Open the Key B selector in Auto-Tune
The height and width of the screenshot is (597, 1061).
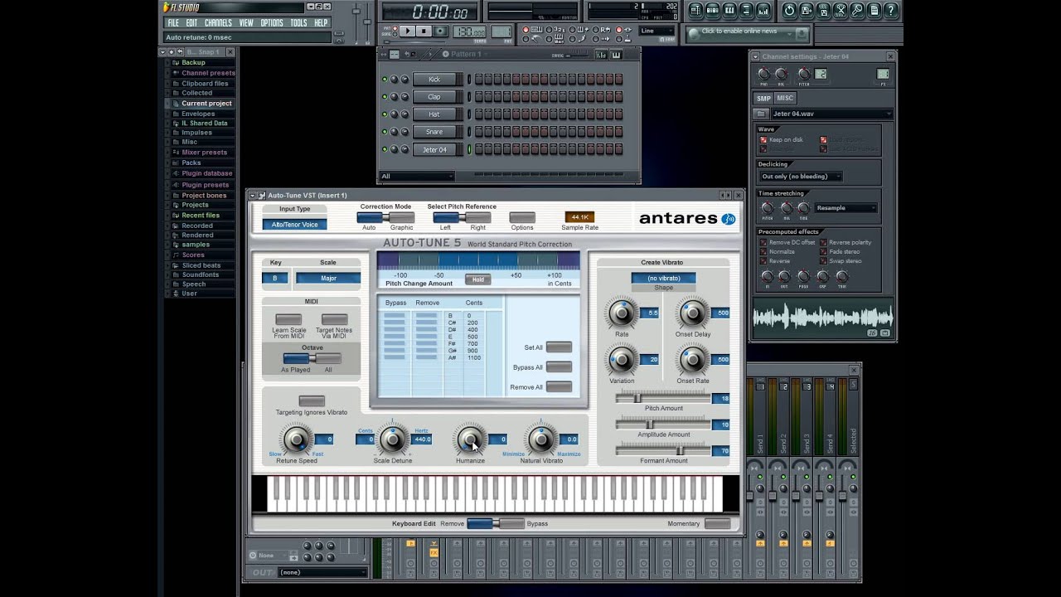pyautogui.click(x=275, y=279)
